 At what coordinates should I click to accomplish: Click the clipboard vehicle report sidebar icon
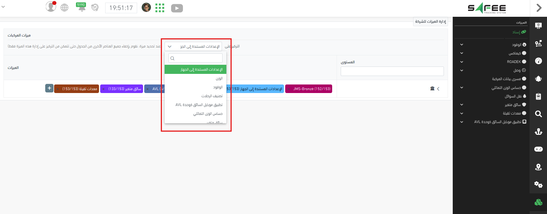point(538,96)
